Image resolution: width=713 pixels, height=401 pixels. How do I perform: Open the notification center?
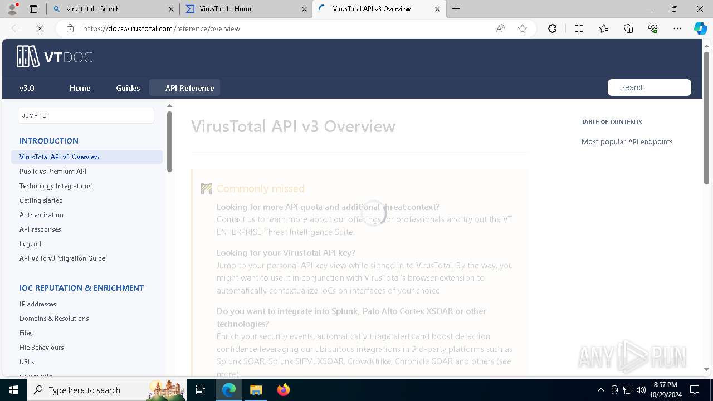[x=695, y=390]
